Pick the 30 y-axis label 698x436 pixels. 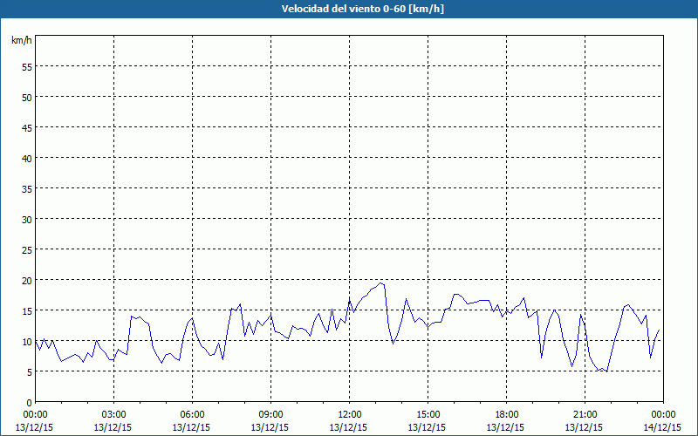(x=27, y=220)
